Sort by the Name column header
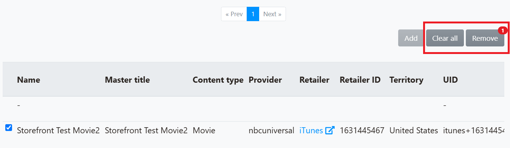This screenshot has width=510, height=148. pos(28,80)
